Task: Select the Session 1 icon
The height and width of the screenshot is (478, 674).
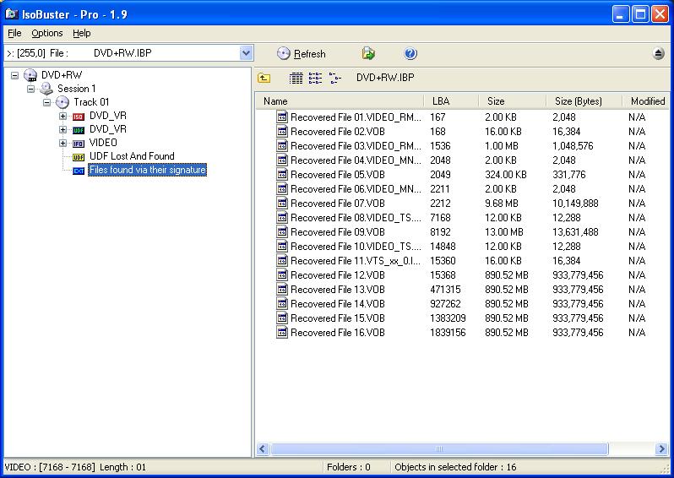Action: point(46,89)
